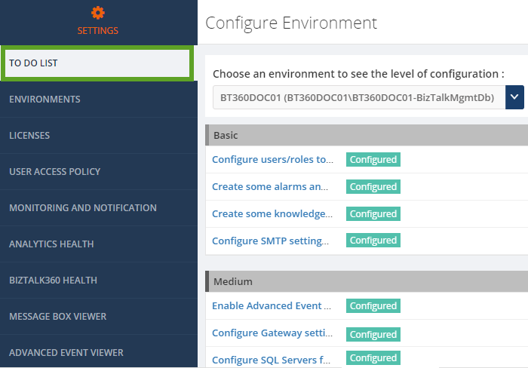This screenshot has height=368, width=528.
Task: Open 'Create some knowledge...' link
Action: (272, 214)
